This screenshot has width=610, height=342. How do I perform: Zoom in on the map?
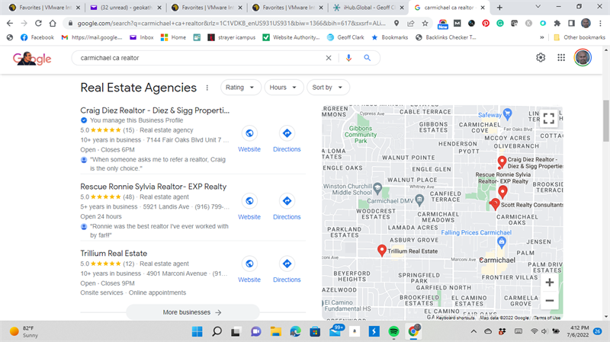[549, 283]
